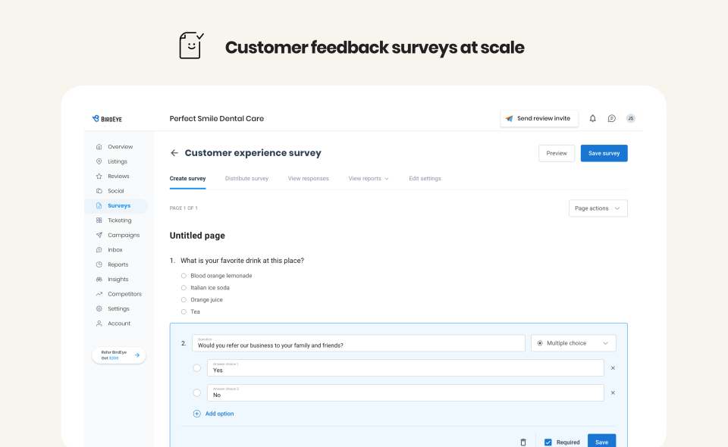Screen dimensions: 728x447
Task: Click the Ticketing sidebar icon
Action: point(99,220)
